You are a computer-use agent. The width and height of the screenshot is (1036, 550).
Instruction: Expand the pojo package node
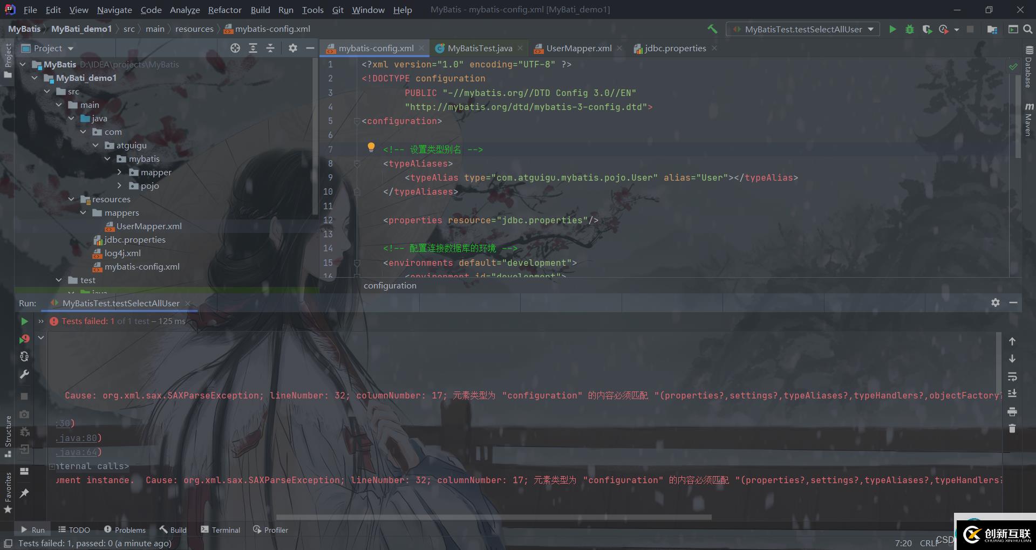pos(119,185)
